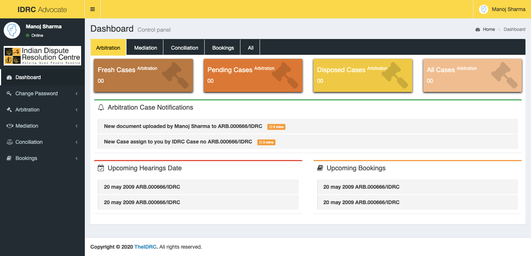Click the bell icon beside Arbitration Case Notifications
The width and height of the screenshot is (531, 256).
pyautogui.click(x=101, y=107)
